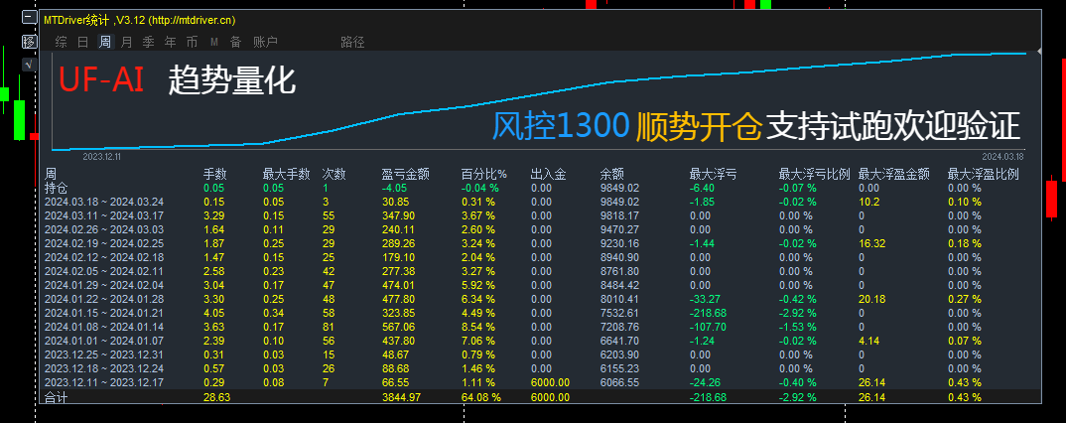Select row 2024.03.11 ~ 2024.03.17
This screenshot has width=1066, height=423.
[x=104, y=215]
